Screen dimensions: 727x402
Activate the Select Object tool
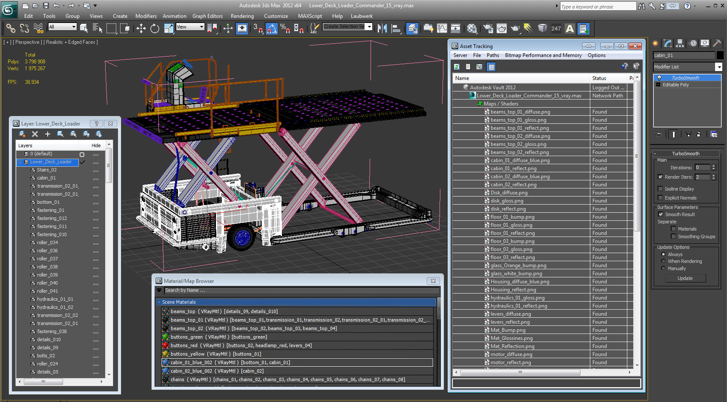[84, 29]
